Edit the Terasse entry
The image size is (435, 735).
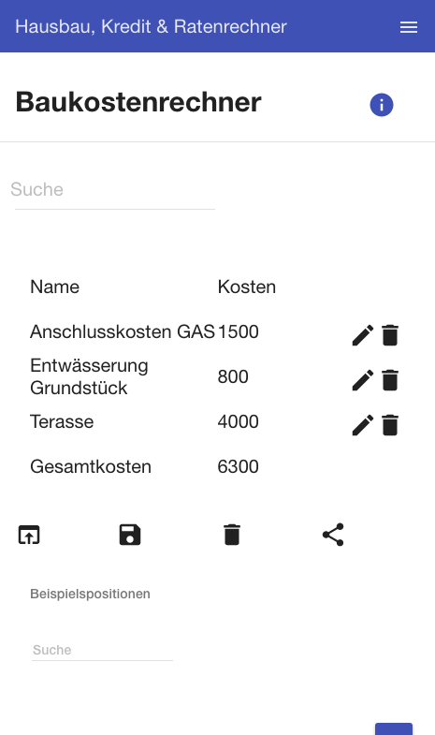pos(363,425)
